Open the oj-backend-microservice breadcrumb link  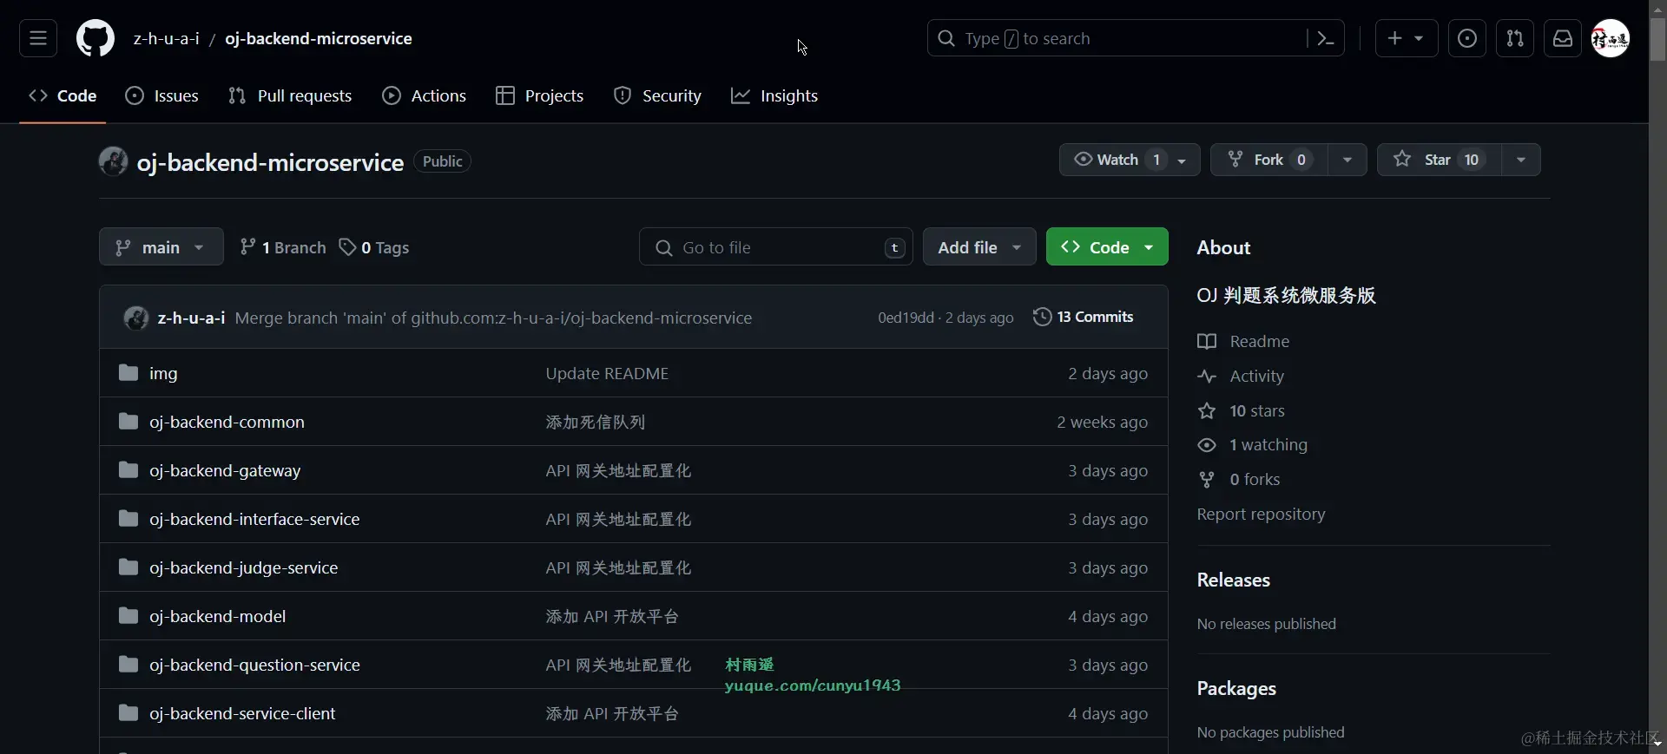coord(319,38)
